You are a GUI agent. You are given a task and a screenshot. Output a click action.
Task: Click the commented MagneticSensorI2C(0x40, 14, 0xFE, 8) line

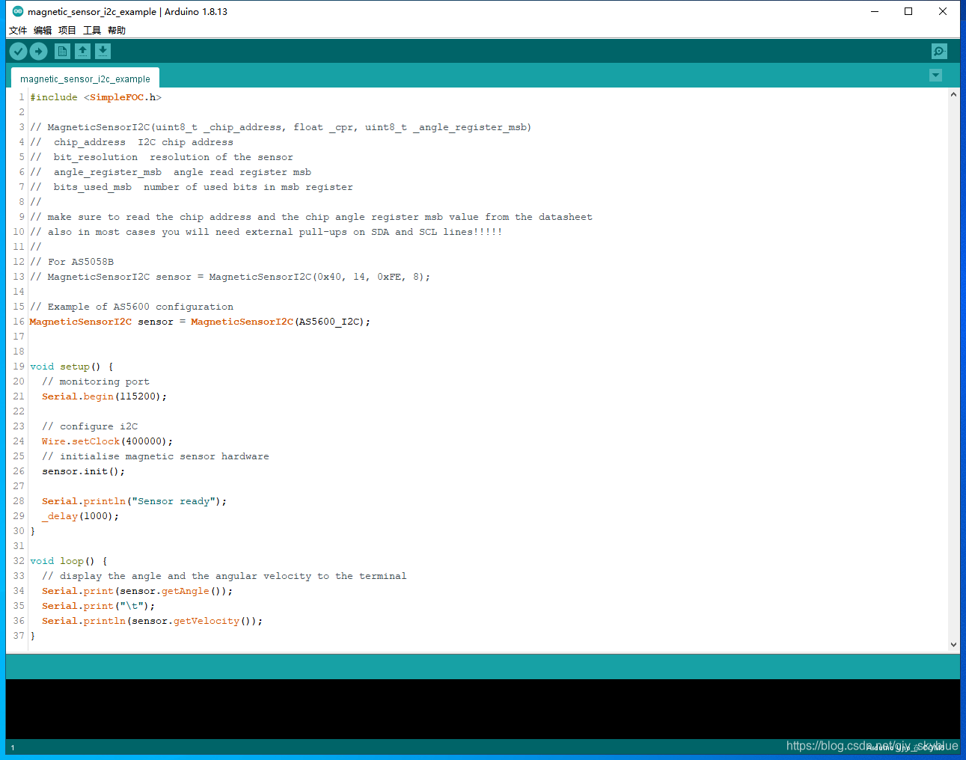point(230,277)
